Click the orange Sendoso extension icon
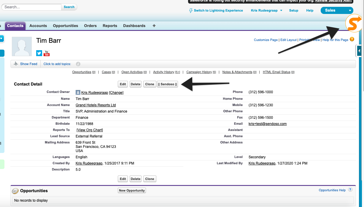 pos(354,23)
